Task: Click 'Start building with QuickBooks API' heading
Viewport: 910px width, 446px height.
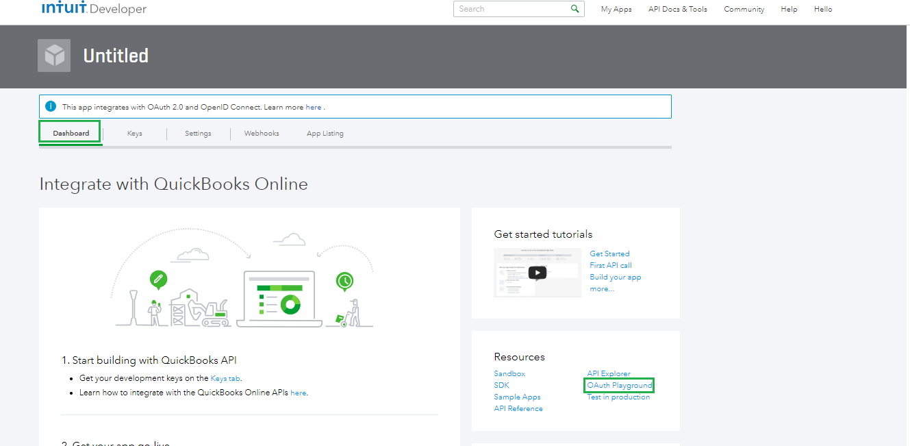Action: pos(149,360)
